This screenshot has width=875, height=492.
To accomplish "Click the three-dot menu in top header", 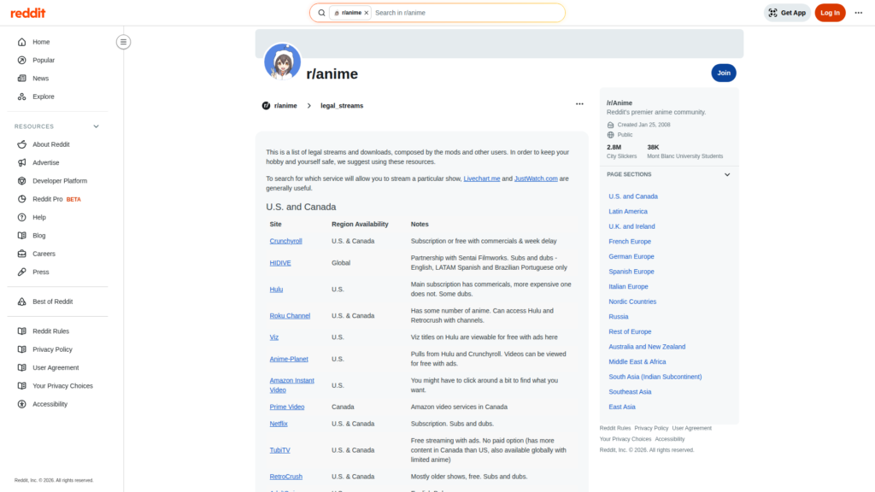I will pos(858,13).
